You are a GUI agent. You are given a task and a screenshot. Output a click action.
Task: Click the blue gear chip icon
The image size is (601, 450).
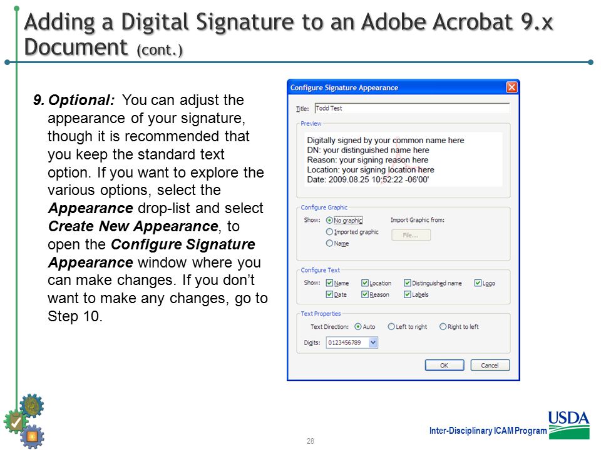coord(32,437)
